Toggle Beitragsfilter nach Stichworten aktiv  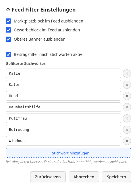[8, 54]
